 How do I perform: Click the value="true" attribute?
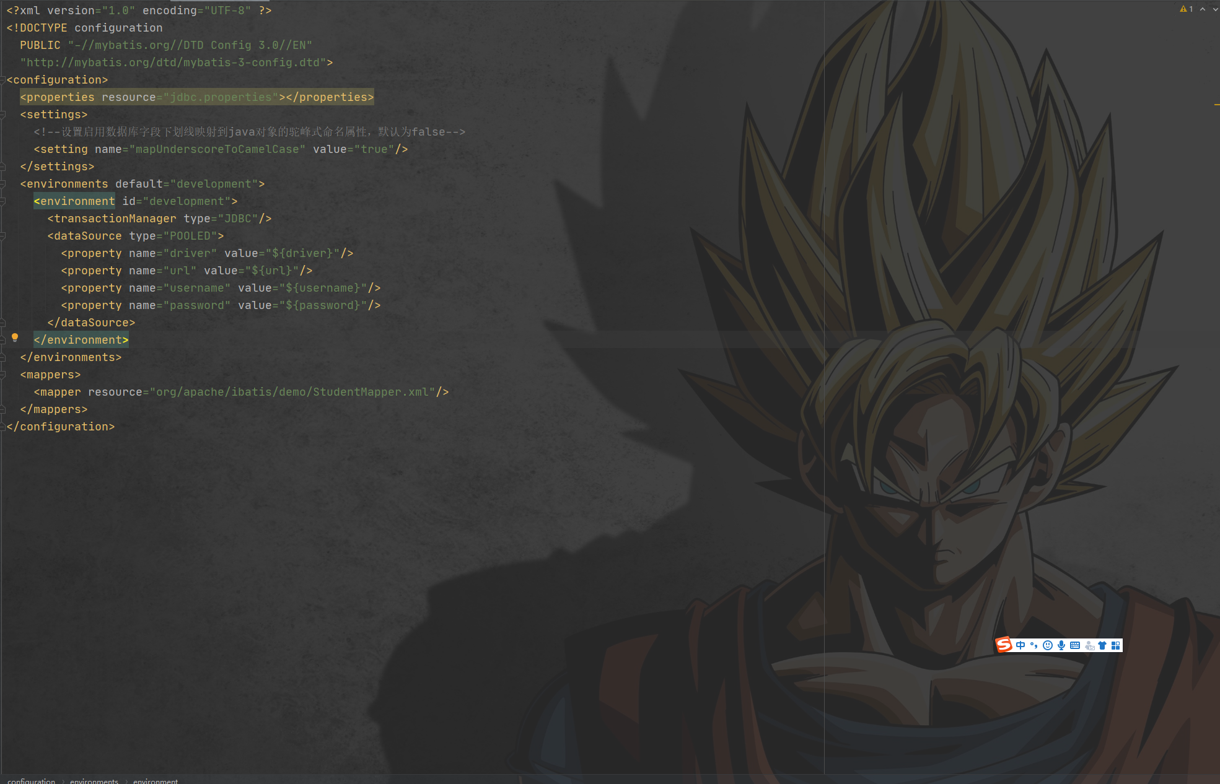click(354, 149)
